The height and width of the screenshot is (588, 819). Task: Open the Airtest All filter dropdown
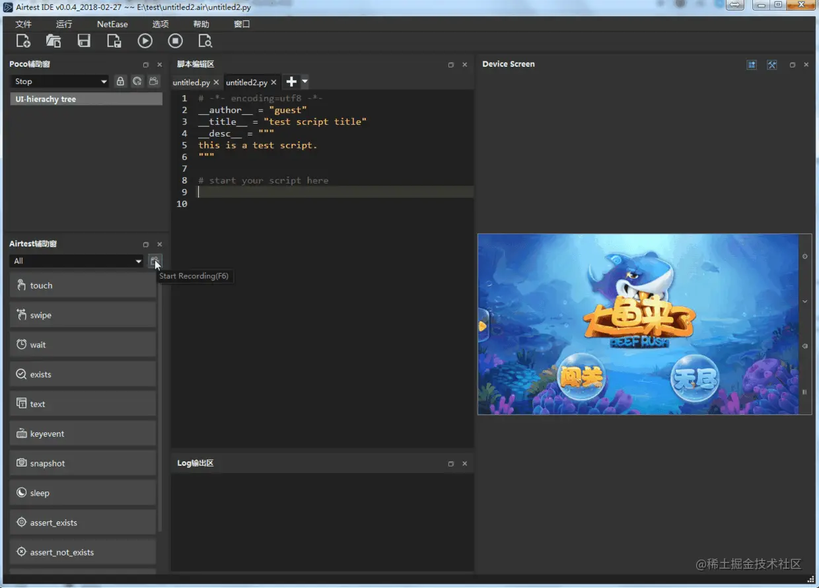coord(77,261)
